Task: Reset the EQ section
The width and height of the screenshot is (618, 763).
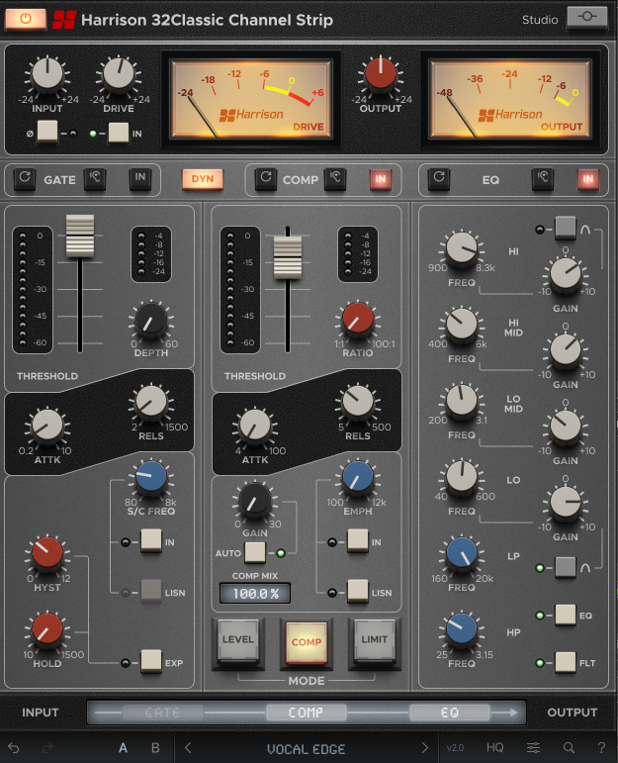Action: 439,178
